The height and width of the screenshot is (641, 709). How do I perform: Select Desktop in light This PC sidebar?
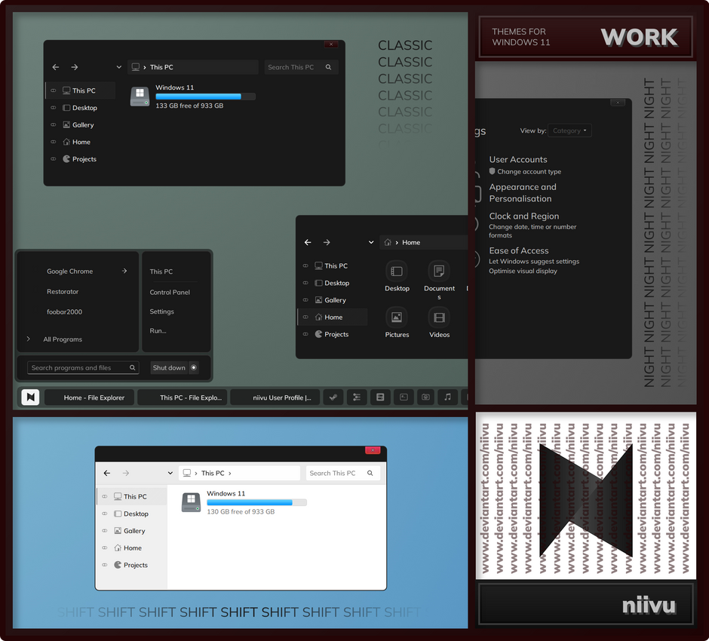pos(131,514)
